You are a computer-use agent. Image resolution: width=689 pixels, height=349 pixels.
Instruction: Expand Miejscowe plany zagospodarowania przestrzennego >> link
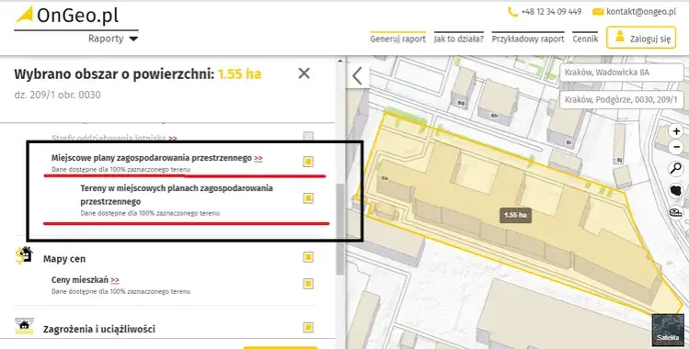point(258,158)
